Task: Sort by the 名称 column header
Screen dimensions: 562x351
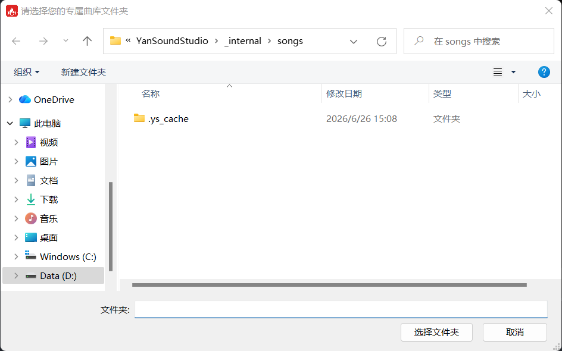Action: (x=151, y=94)
